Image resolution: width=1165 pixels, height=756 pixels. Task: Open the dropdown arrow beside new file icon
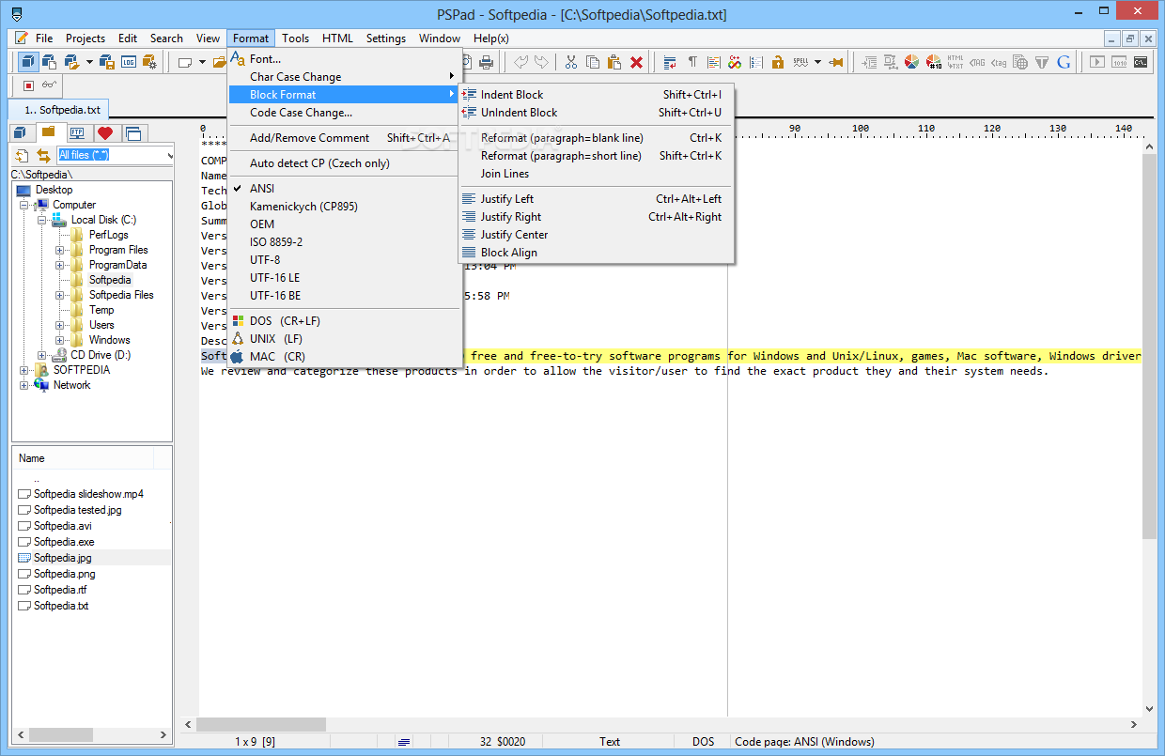point(202,62)
